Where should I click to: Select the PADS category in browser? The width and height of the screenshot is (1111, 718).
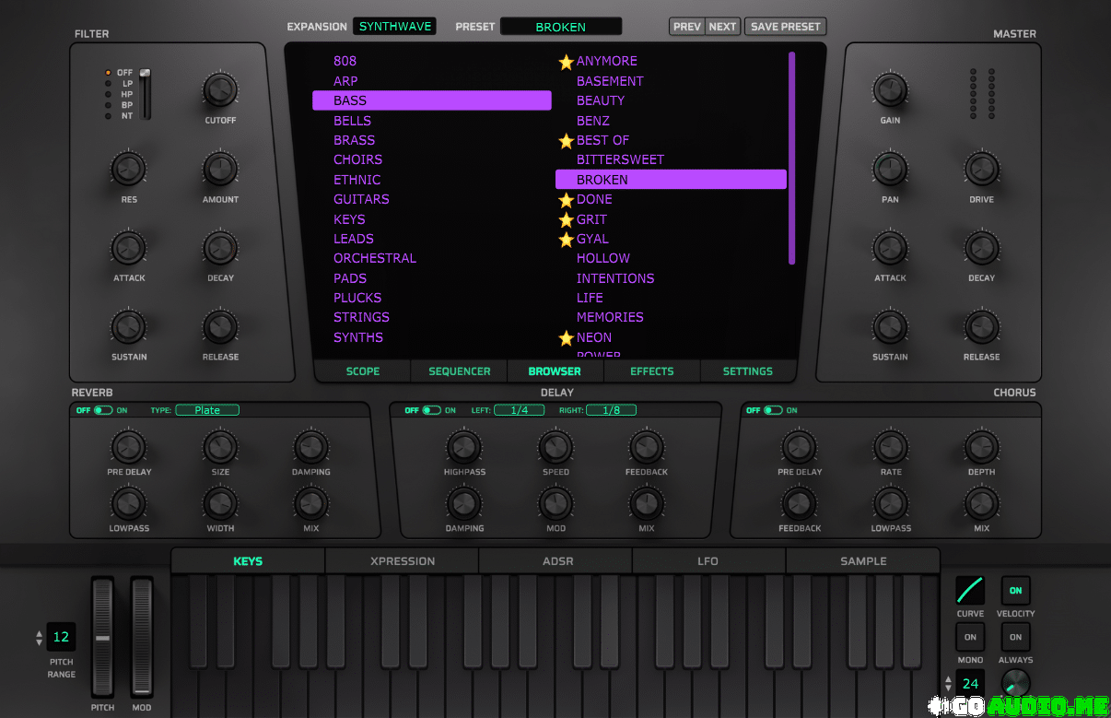coord(350,278)
